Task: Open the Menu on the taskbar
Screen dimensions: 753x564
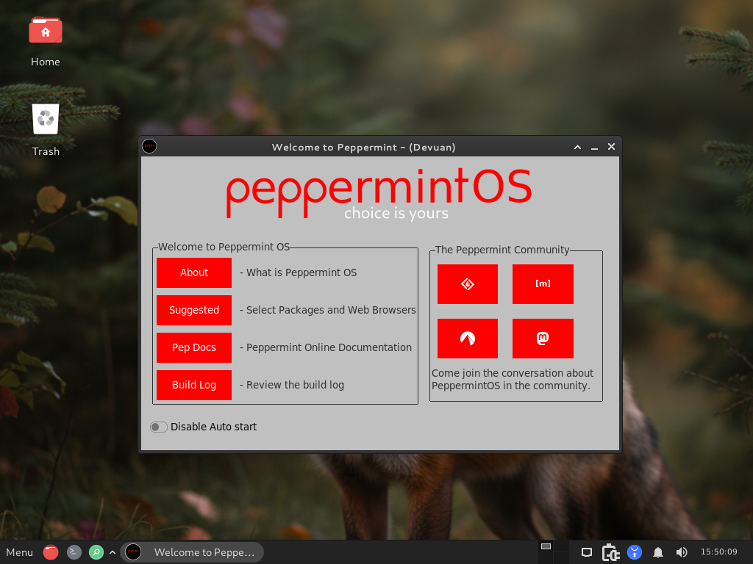Action: coord(19,552)
